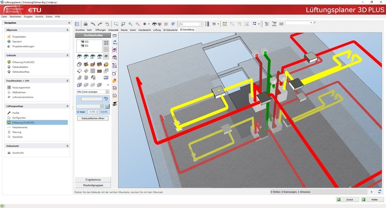Screen dimensions: 386x208
Task: Click the printer icon in the toolbar
Action: pyautogui.click(x=86, y=24)
